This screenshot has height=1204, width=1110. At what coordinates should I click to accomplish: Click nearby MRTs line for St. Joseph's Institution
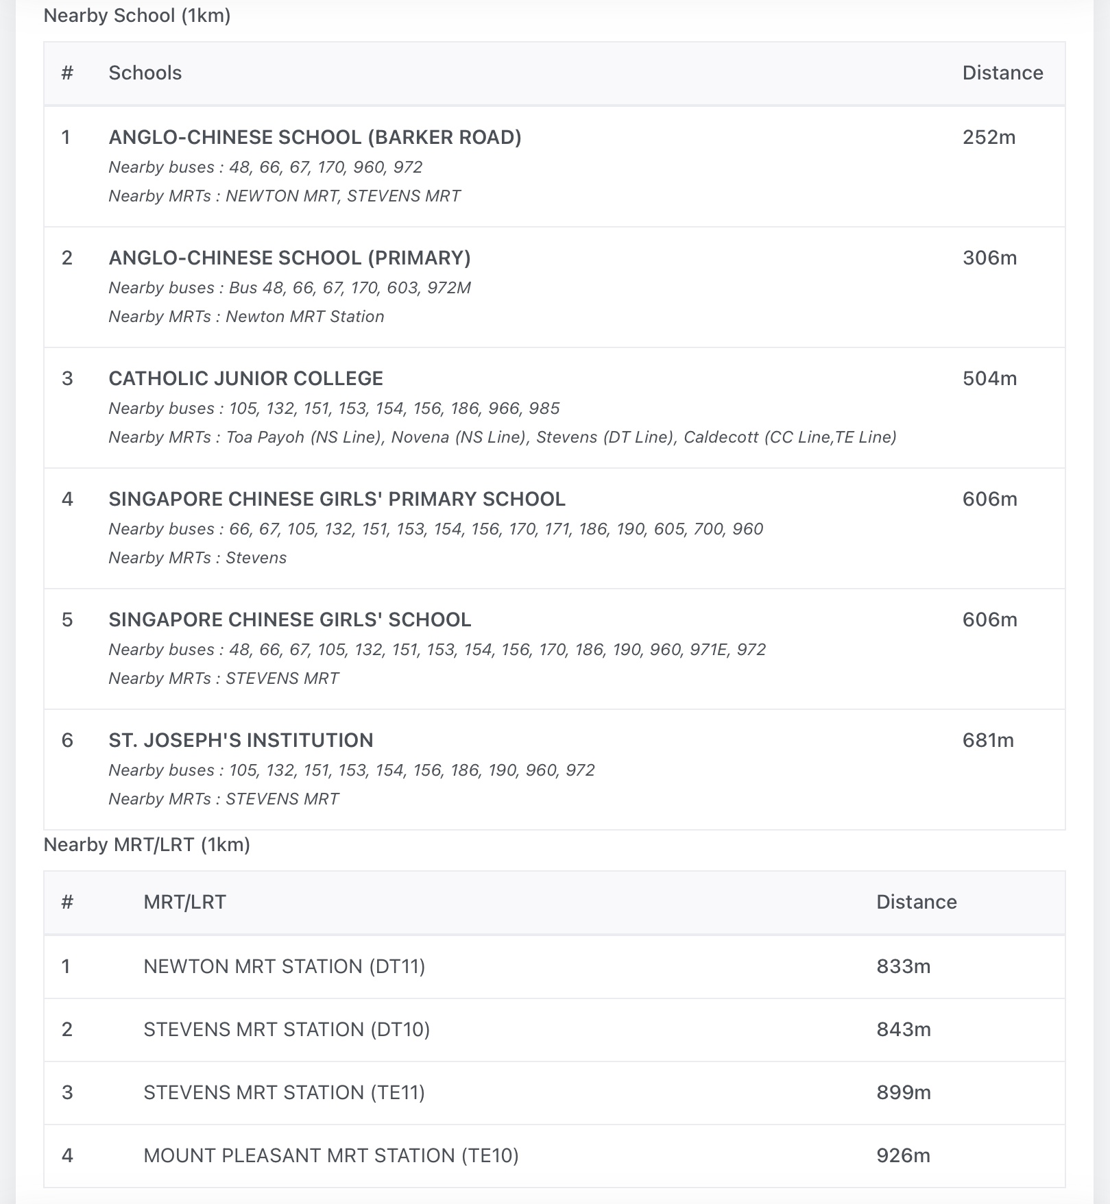[x=224, y=799]
